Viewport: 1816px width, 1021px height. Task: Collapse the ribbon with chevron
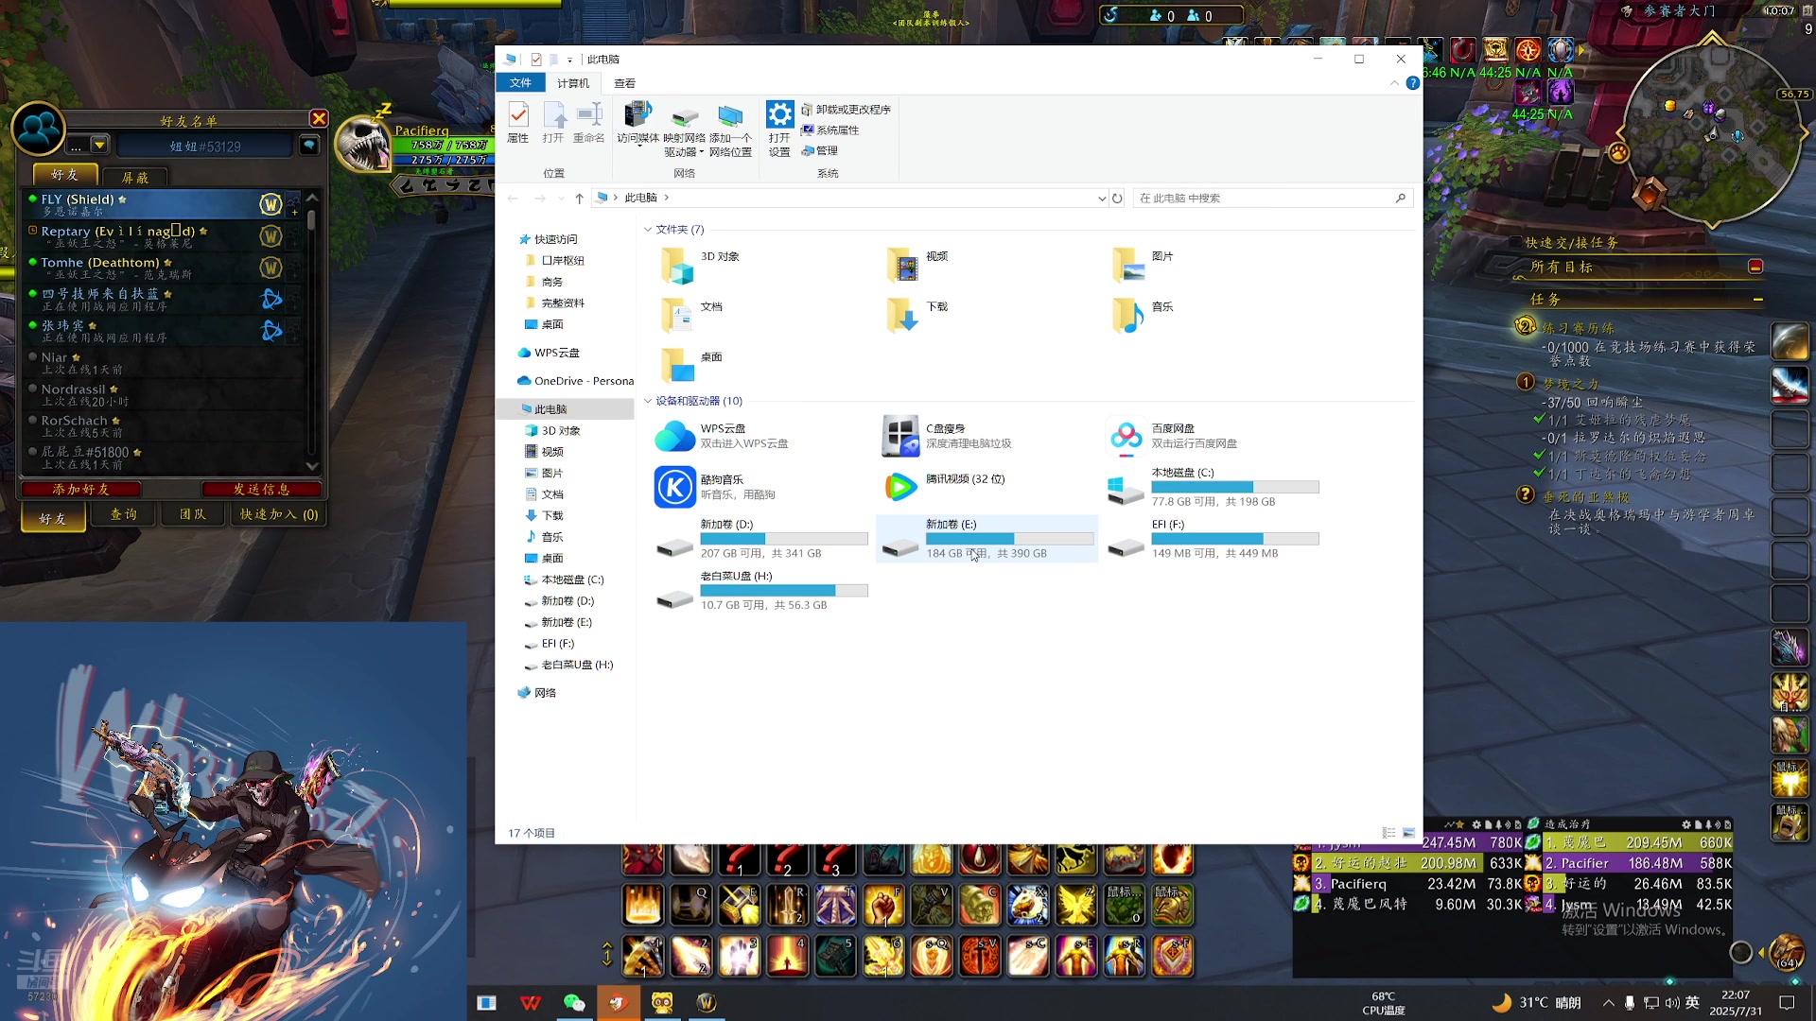pyautogui.click(x=1394, y=83)
